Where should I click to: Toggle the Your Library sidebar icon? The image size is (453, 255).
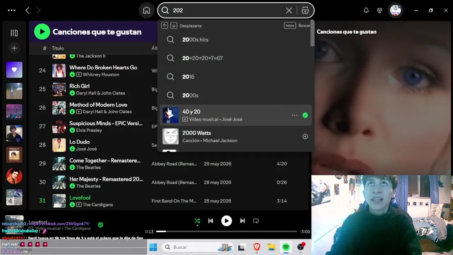coord(14,33)
